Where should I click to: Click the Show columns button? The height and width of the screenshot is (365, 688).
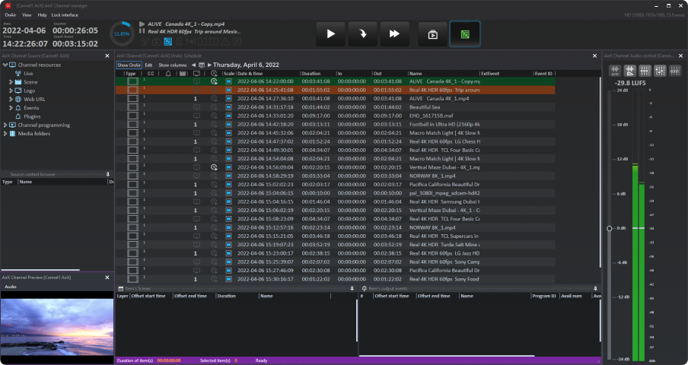[172, 65]
